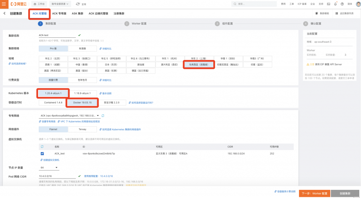
Task: Refresh the 虚拟交换机 table
Action: pyautogui.click(x=42, y=146)
